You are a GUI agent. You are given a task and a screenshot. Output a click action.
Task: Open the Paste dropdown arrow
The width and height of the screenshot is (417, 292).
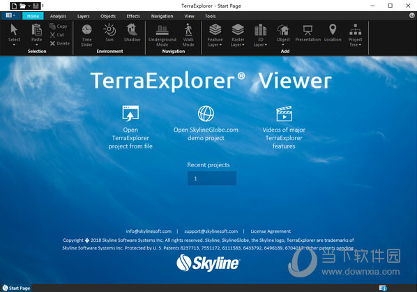(36, 45)
